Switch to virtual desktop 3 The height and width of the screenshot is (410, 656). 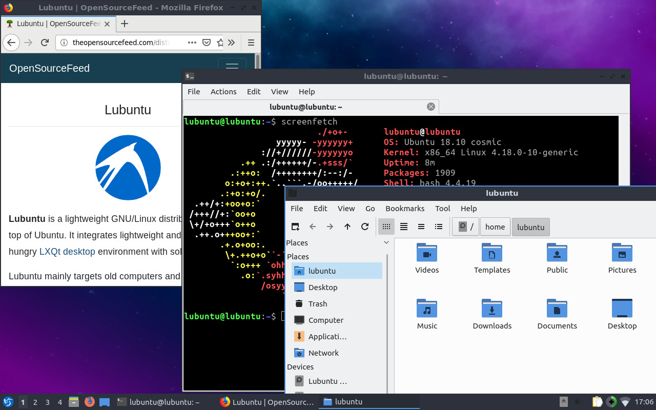[47, 402]
